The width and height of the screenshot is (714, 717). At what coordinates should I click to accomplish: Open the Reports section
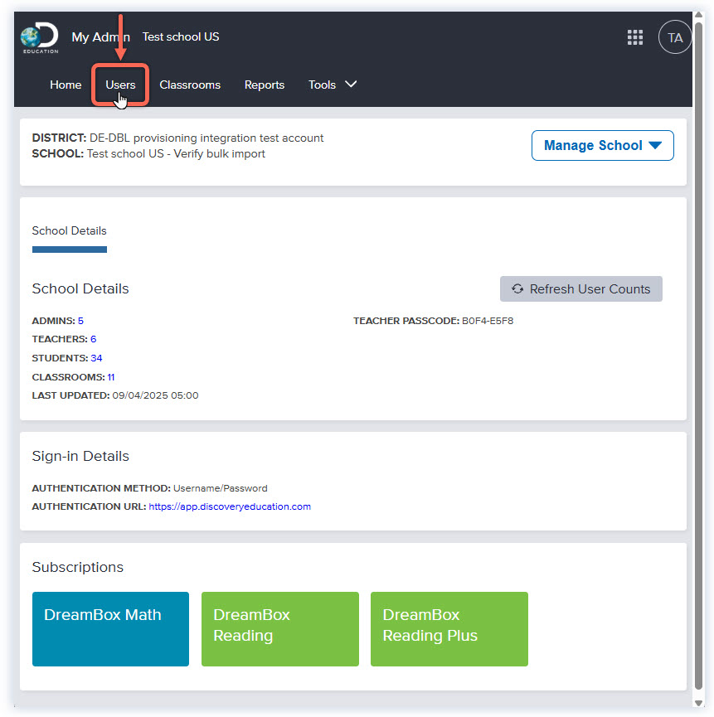264,85
